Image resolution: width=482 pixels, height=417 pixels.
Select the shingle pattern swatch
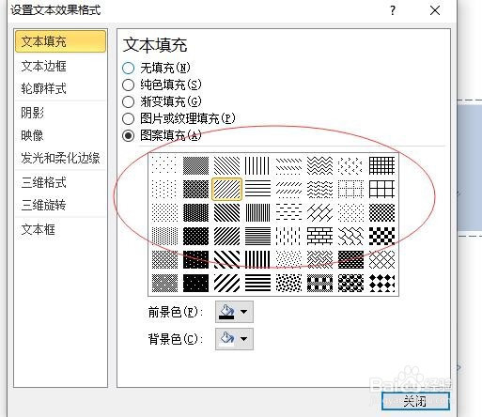pyautogui.click(x=350, y=236)
